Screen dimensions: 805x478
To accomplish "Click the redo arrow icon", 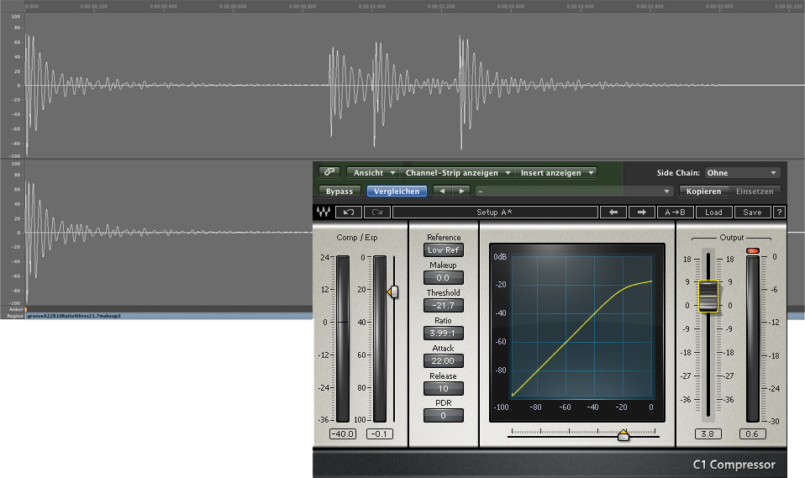I will click(x=377, y=213).
